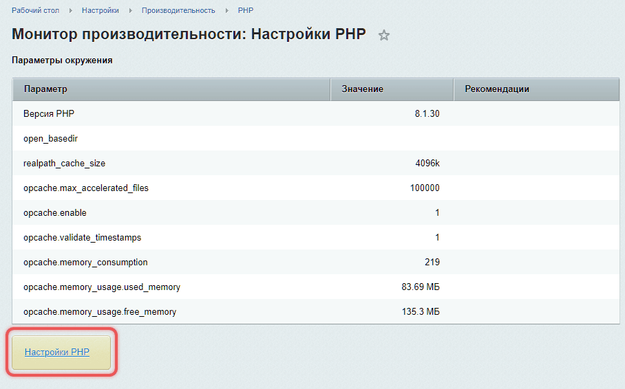Screen dimensions: 625x389
Task: Select the opcache.memory_usage.free_memory row
Action: coord(316,311)
